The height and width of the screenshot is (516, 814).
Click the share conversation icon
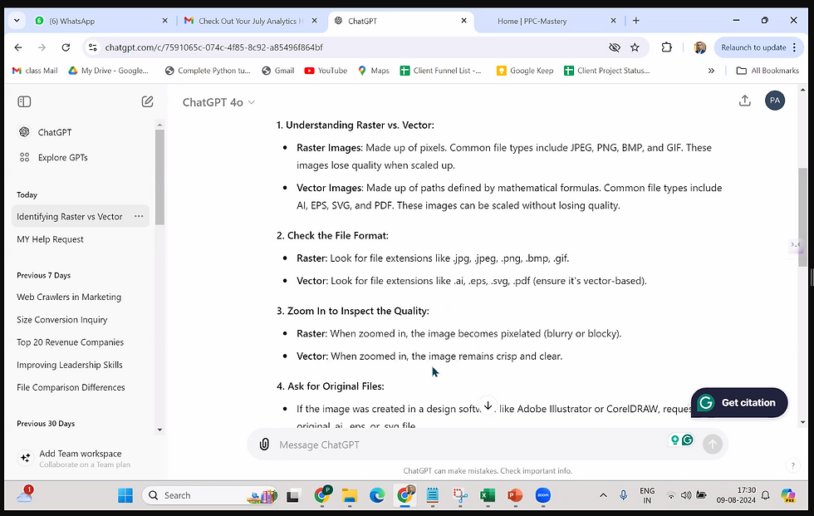pos(745,100)
